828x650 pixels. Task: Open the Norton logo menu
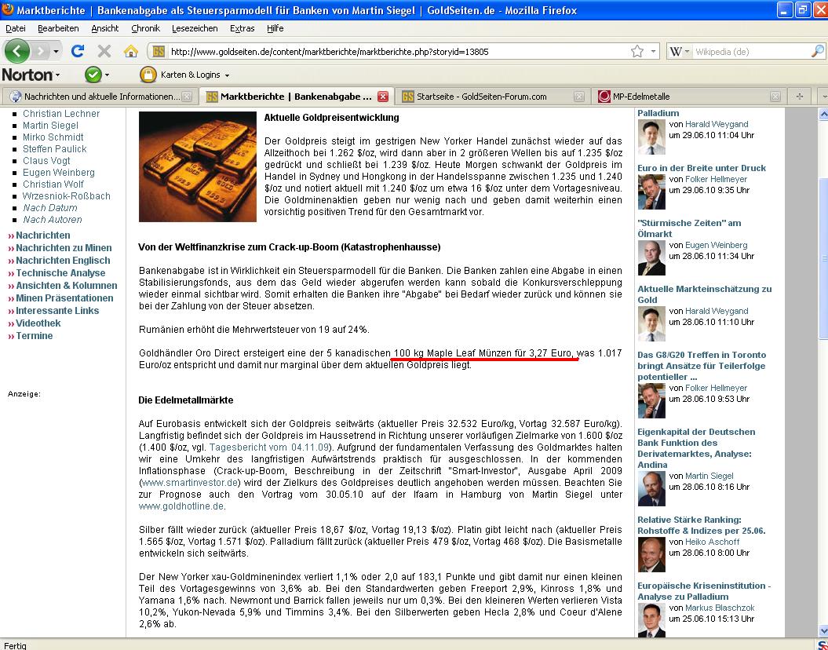coord(31,75)
